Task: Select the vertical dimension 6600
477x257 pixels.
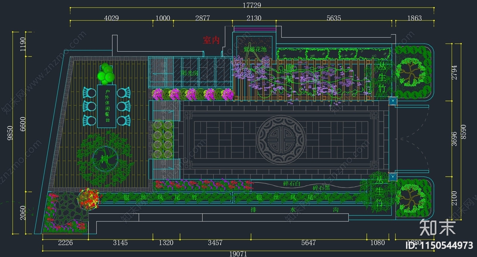Action: click(x=23, y=124)
